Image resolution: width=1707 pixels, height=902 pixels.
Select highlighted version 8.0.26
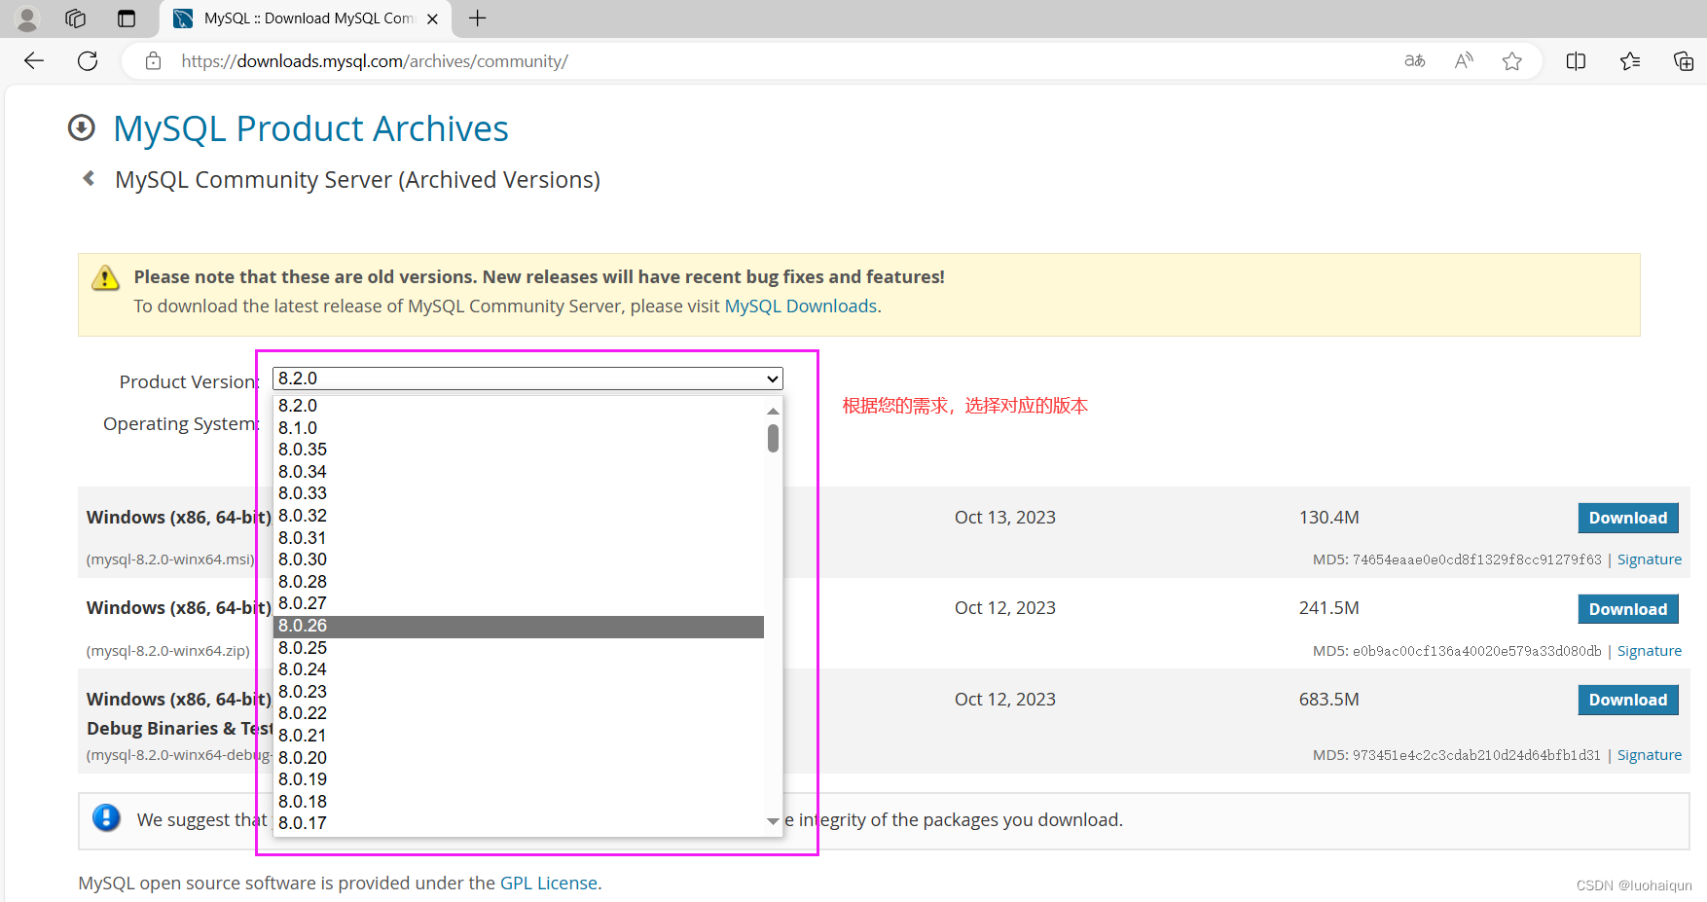click(x=521, y=626)
